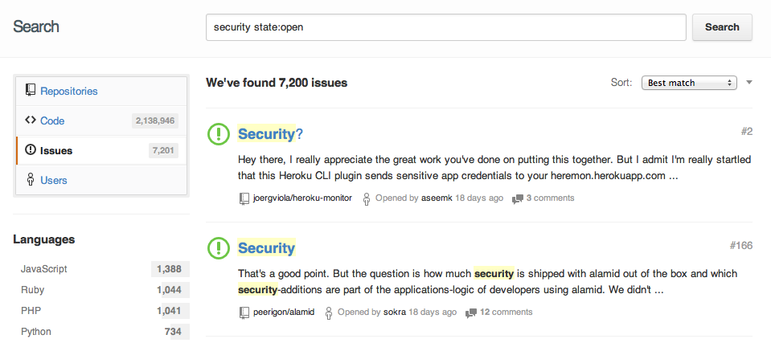Filter results by Ruby language

(34, 290)
